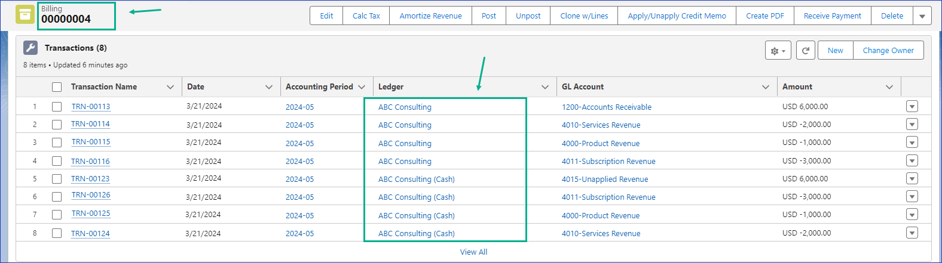Open the Ledger column dropdown
This screenshot has width=942, height=263.
pos(545,87)
